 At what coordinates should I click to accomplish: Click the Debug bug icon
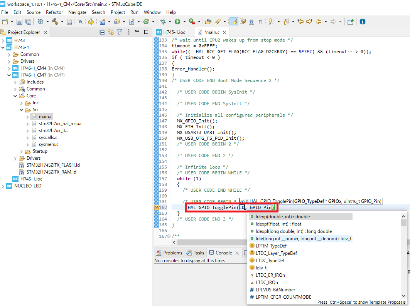tap(163, 22)
